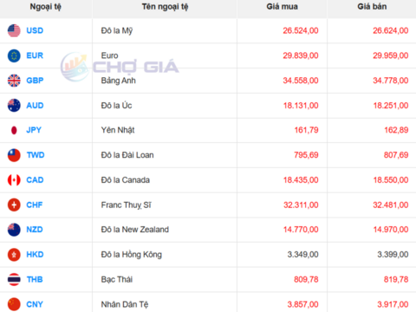Click TWD sell price 807,69

point(396,155)
